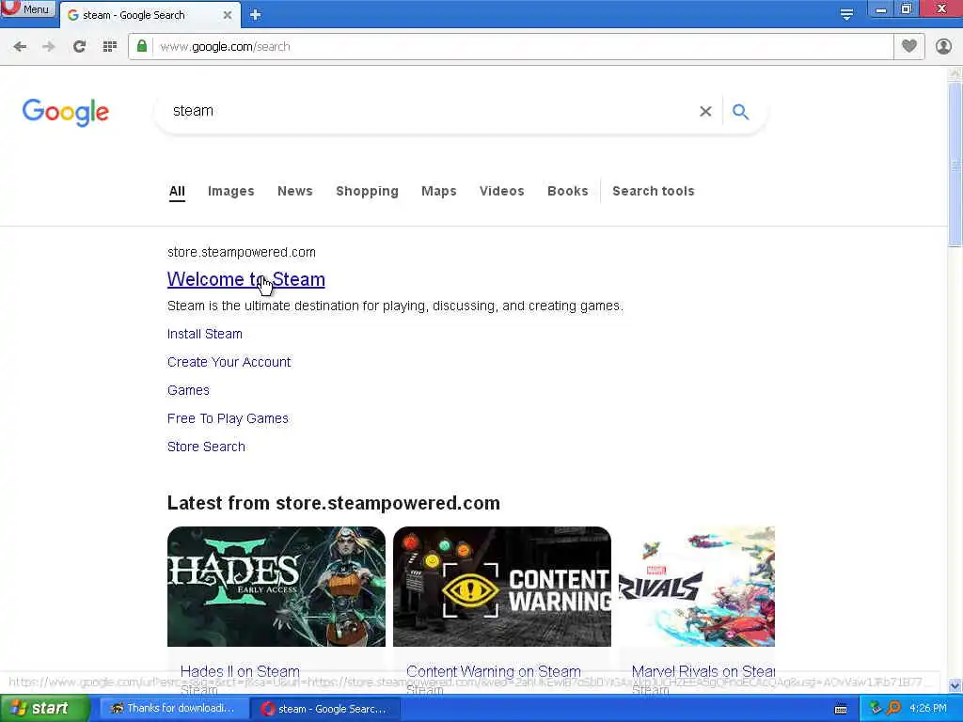963x722 pixels.
Task: Bookmark page with heart icon
Action: (x=909, y=46)
